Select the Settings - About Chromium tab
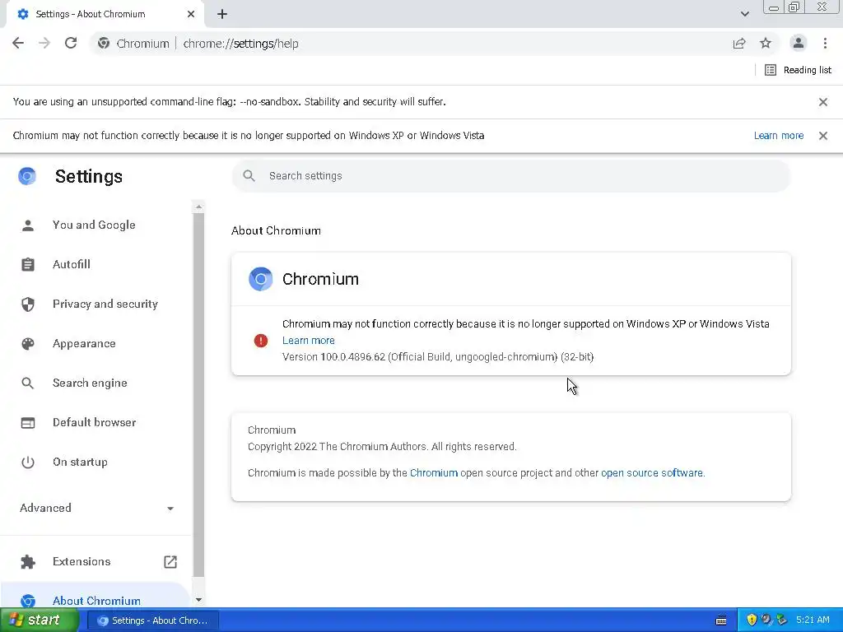The width and height of the screenshot is (843, 632). coord(105,14)
